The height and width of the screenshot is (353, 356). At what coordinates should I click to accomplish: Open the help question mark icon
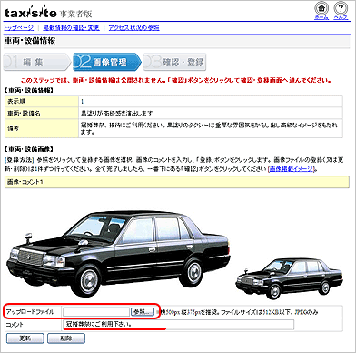click(x=341, y=8)
